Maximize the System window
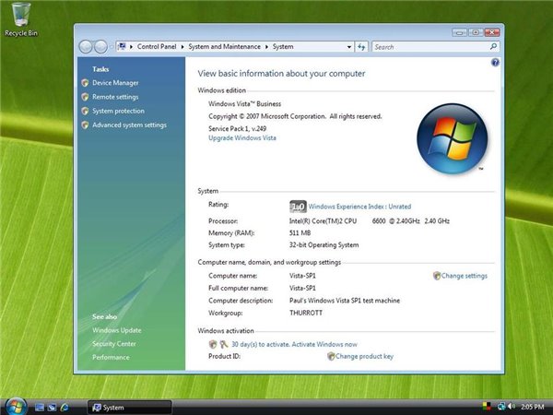The image size is (553, 415). pyautogui.click(x=476, y=32)
